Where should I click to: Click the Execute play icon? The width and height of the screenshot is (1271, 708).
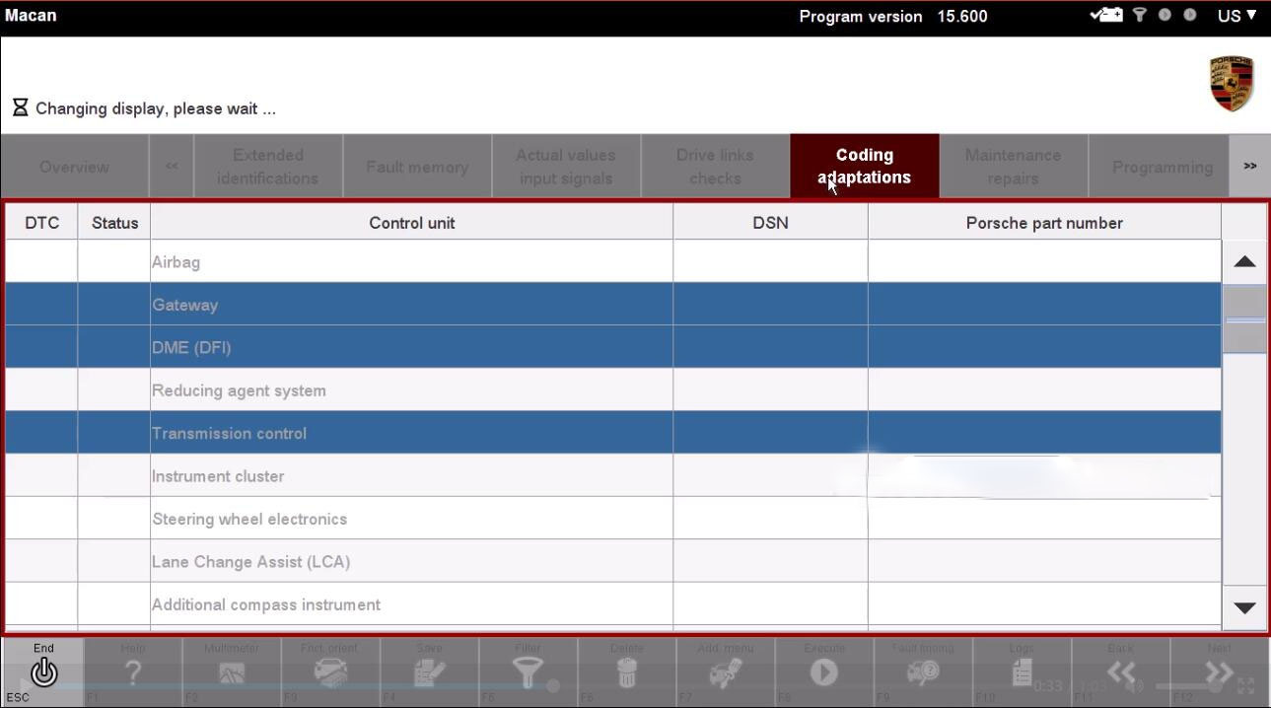pos(823,672)
